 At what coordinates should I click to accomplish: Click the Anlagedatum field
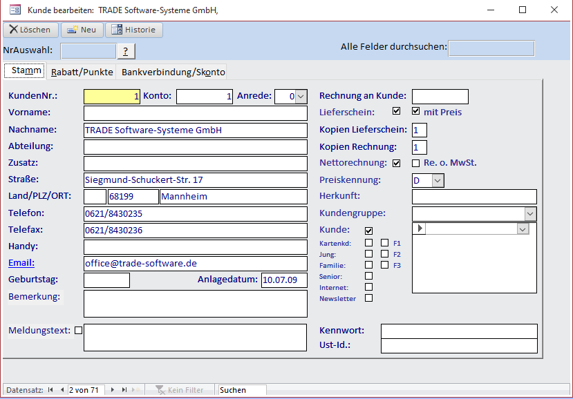tap(284, 280)
